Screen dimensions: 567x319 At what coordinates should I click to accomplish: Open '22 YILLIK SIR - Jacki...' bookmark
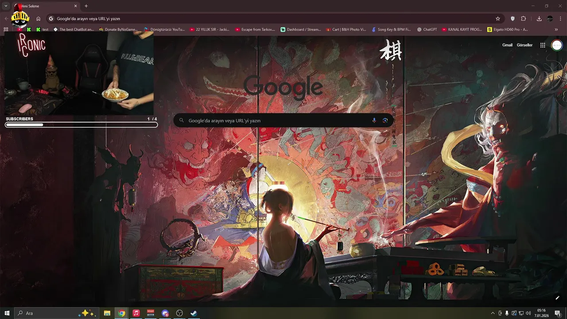210,29
